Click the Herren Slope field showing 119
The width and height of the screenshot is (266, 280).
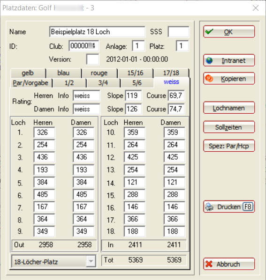point(133,96)
